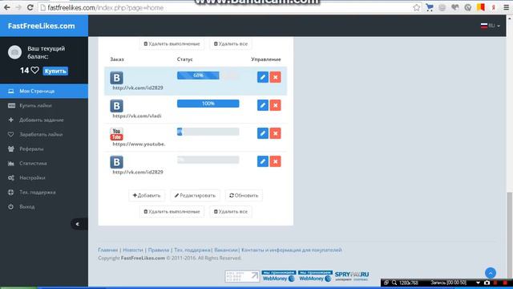
Task: Click the VK icon of the vk.com/vladi order
Action: coord(116,106)
